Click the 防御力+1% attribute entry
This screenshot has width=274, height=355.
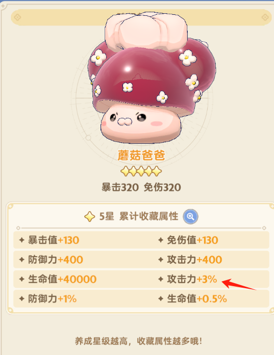(48, 298)
